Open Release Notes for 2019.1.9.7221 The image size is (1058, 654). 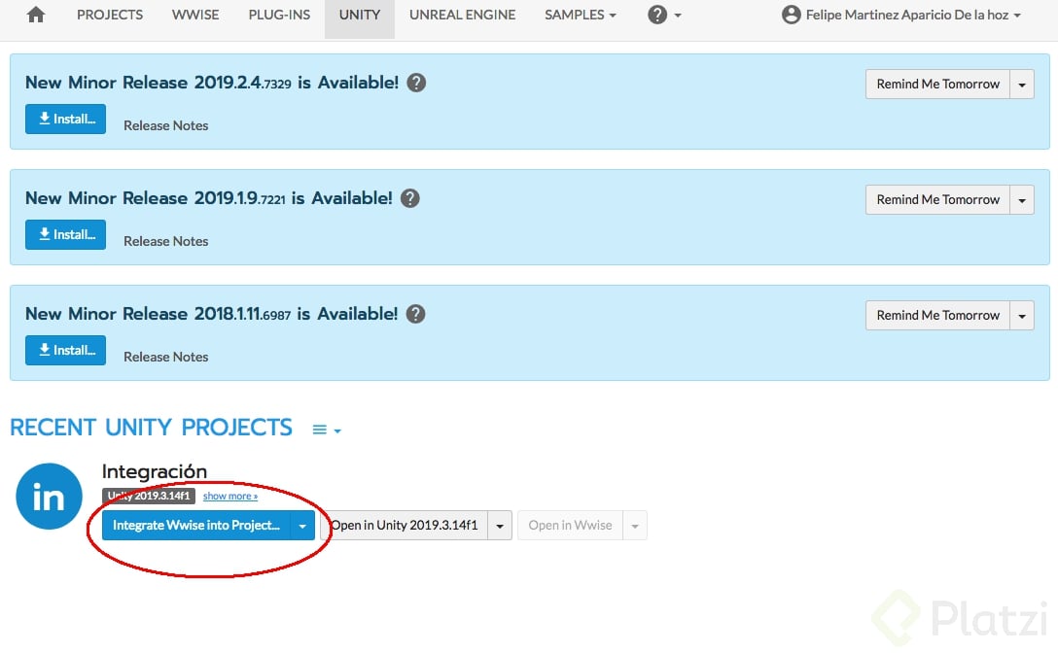[166, 241]
